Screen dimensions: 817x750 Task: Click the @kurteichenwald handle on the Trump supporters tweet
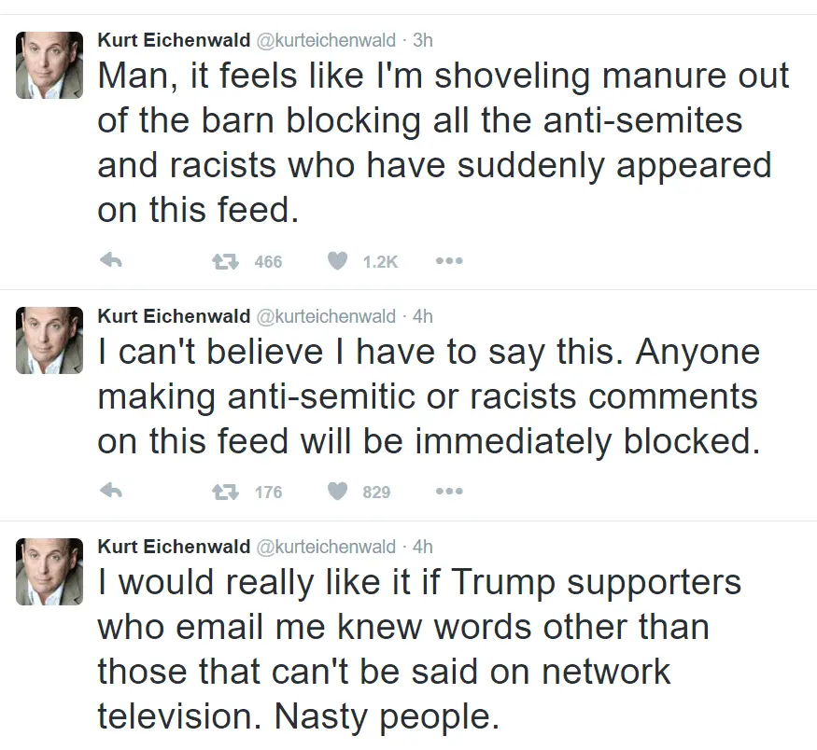click(x=325, y=547)
